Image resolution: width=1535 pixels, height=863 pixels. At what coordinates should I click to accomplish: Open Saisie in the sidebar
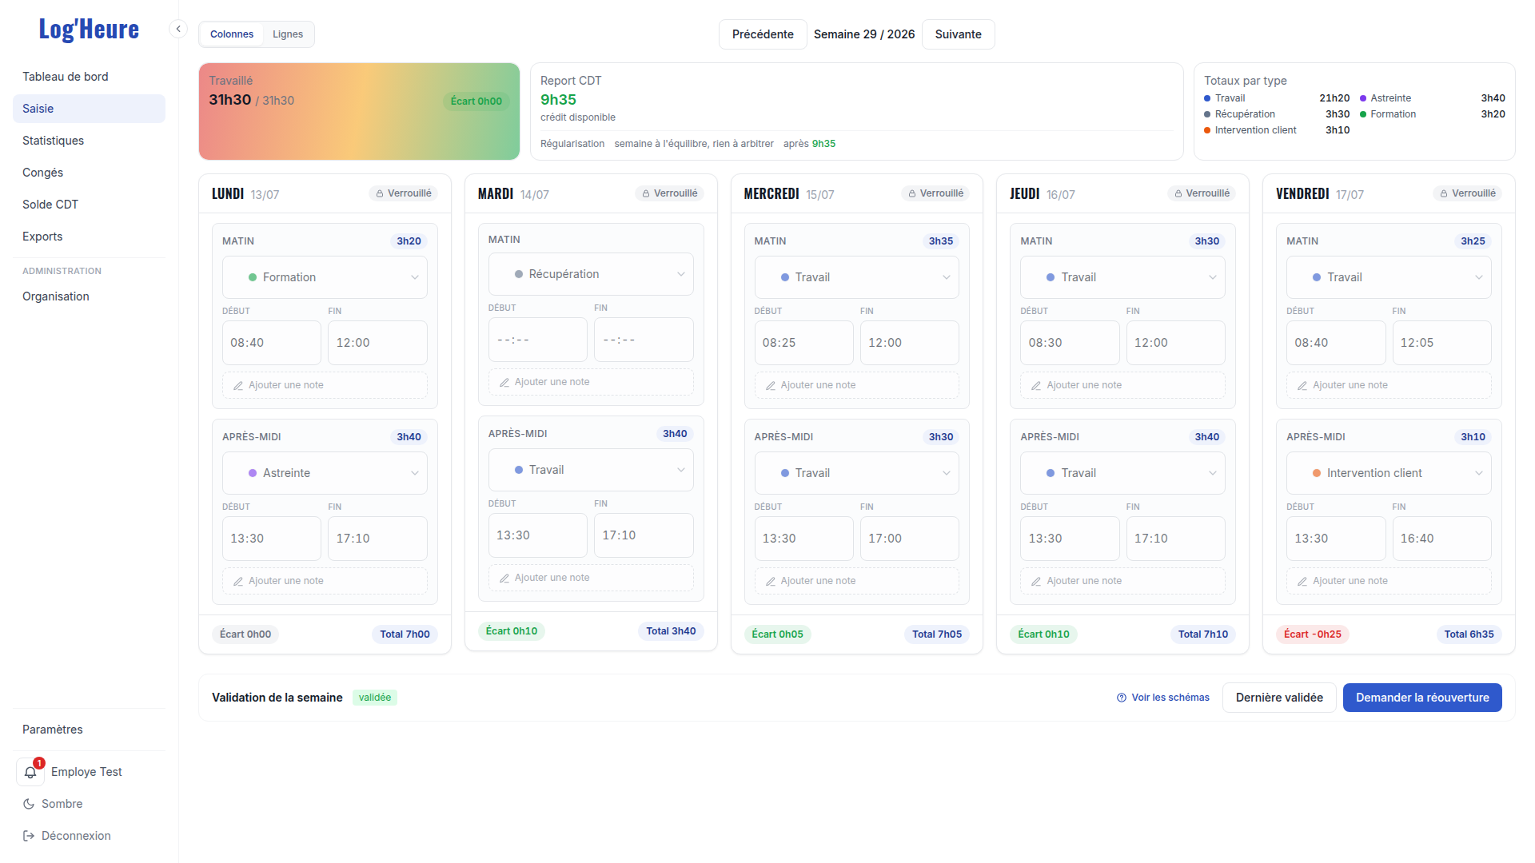(89, 109)
